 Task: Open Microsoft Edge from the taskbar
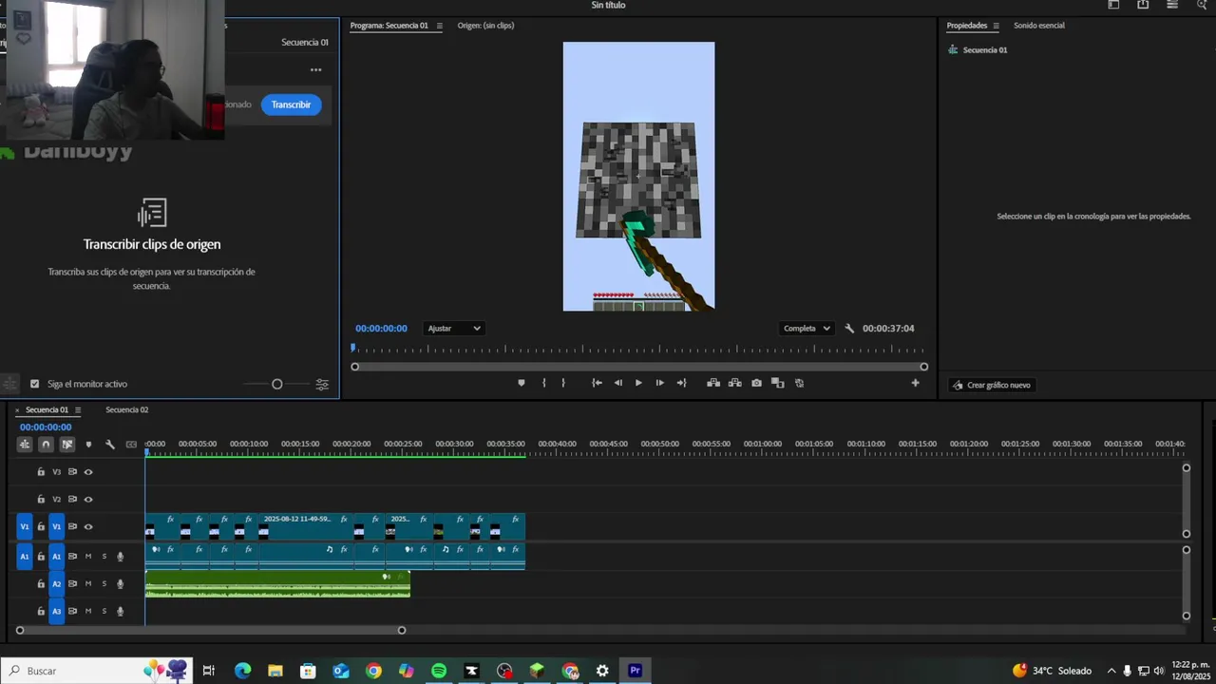click(243, 671)
